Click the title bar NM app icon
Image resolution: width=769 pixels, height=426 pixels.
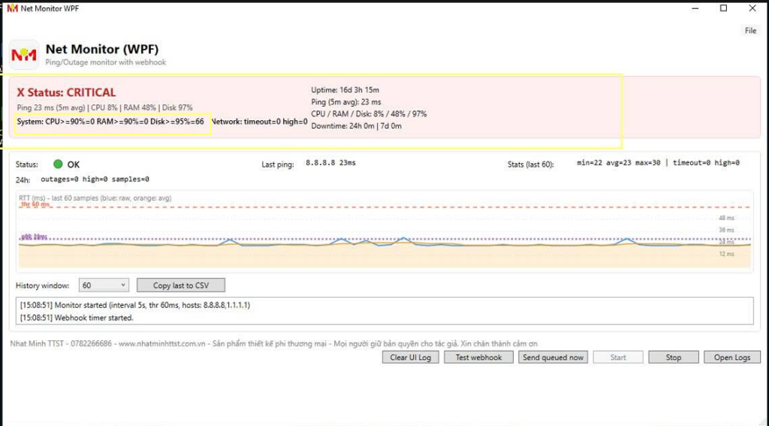pyautogui.click(x=12, y=8)
